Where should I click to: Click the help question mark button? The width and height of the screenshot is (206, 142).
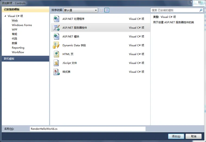pos(191,2)
